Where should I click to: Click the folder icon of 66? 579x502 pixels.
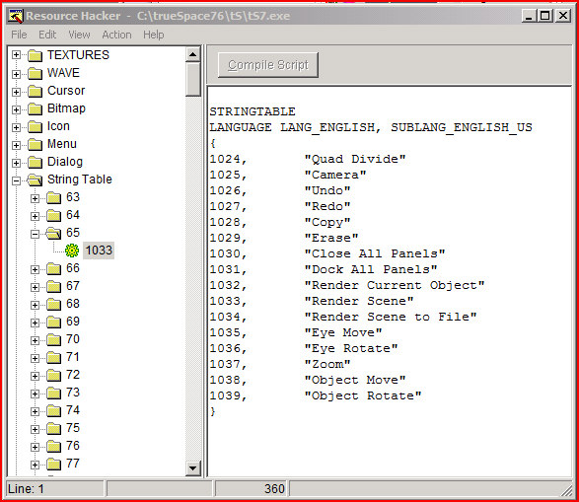pyautogui.click(x=54, y=268)
